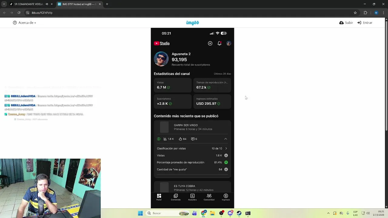The height and width of the screenshot is (218, 388).
Task: Click the Agusneta 2 channel profile picture
Action: (161, 59)
